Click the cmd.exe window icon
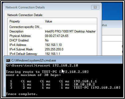Image resolution: width=125 pixels, height=99 pixels. [x=8, y=60]
